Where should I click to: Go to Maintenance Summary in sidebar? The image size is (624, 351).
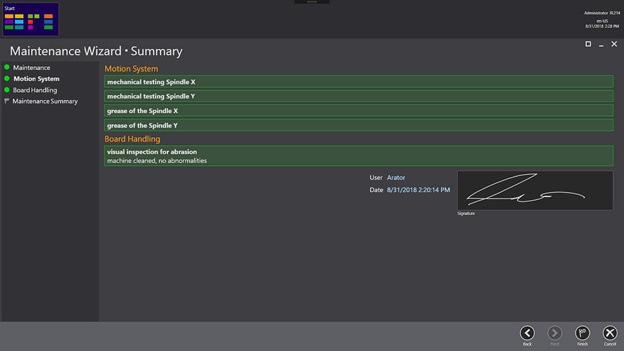(45, 101)
